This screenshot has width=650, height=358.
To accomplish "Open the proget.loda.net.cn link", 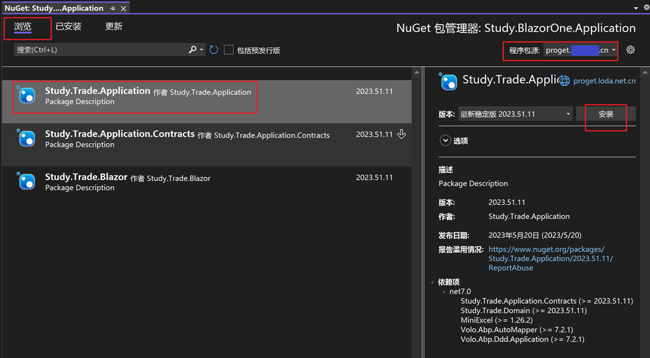I will point(604,81).
